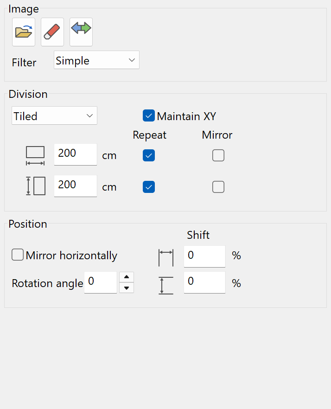Enable Mirror for the horizontal axis

pyautogui.click(x=218, y=155)
